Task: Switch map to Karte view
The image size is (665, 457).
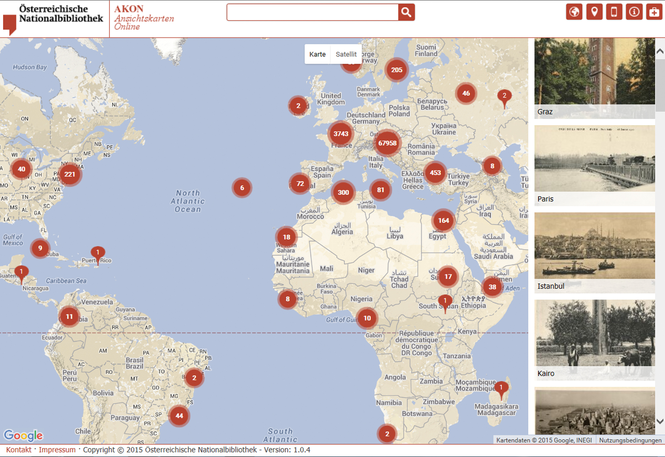Action: click(x=317, y=54)
